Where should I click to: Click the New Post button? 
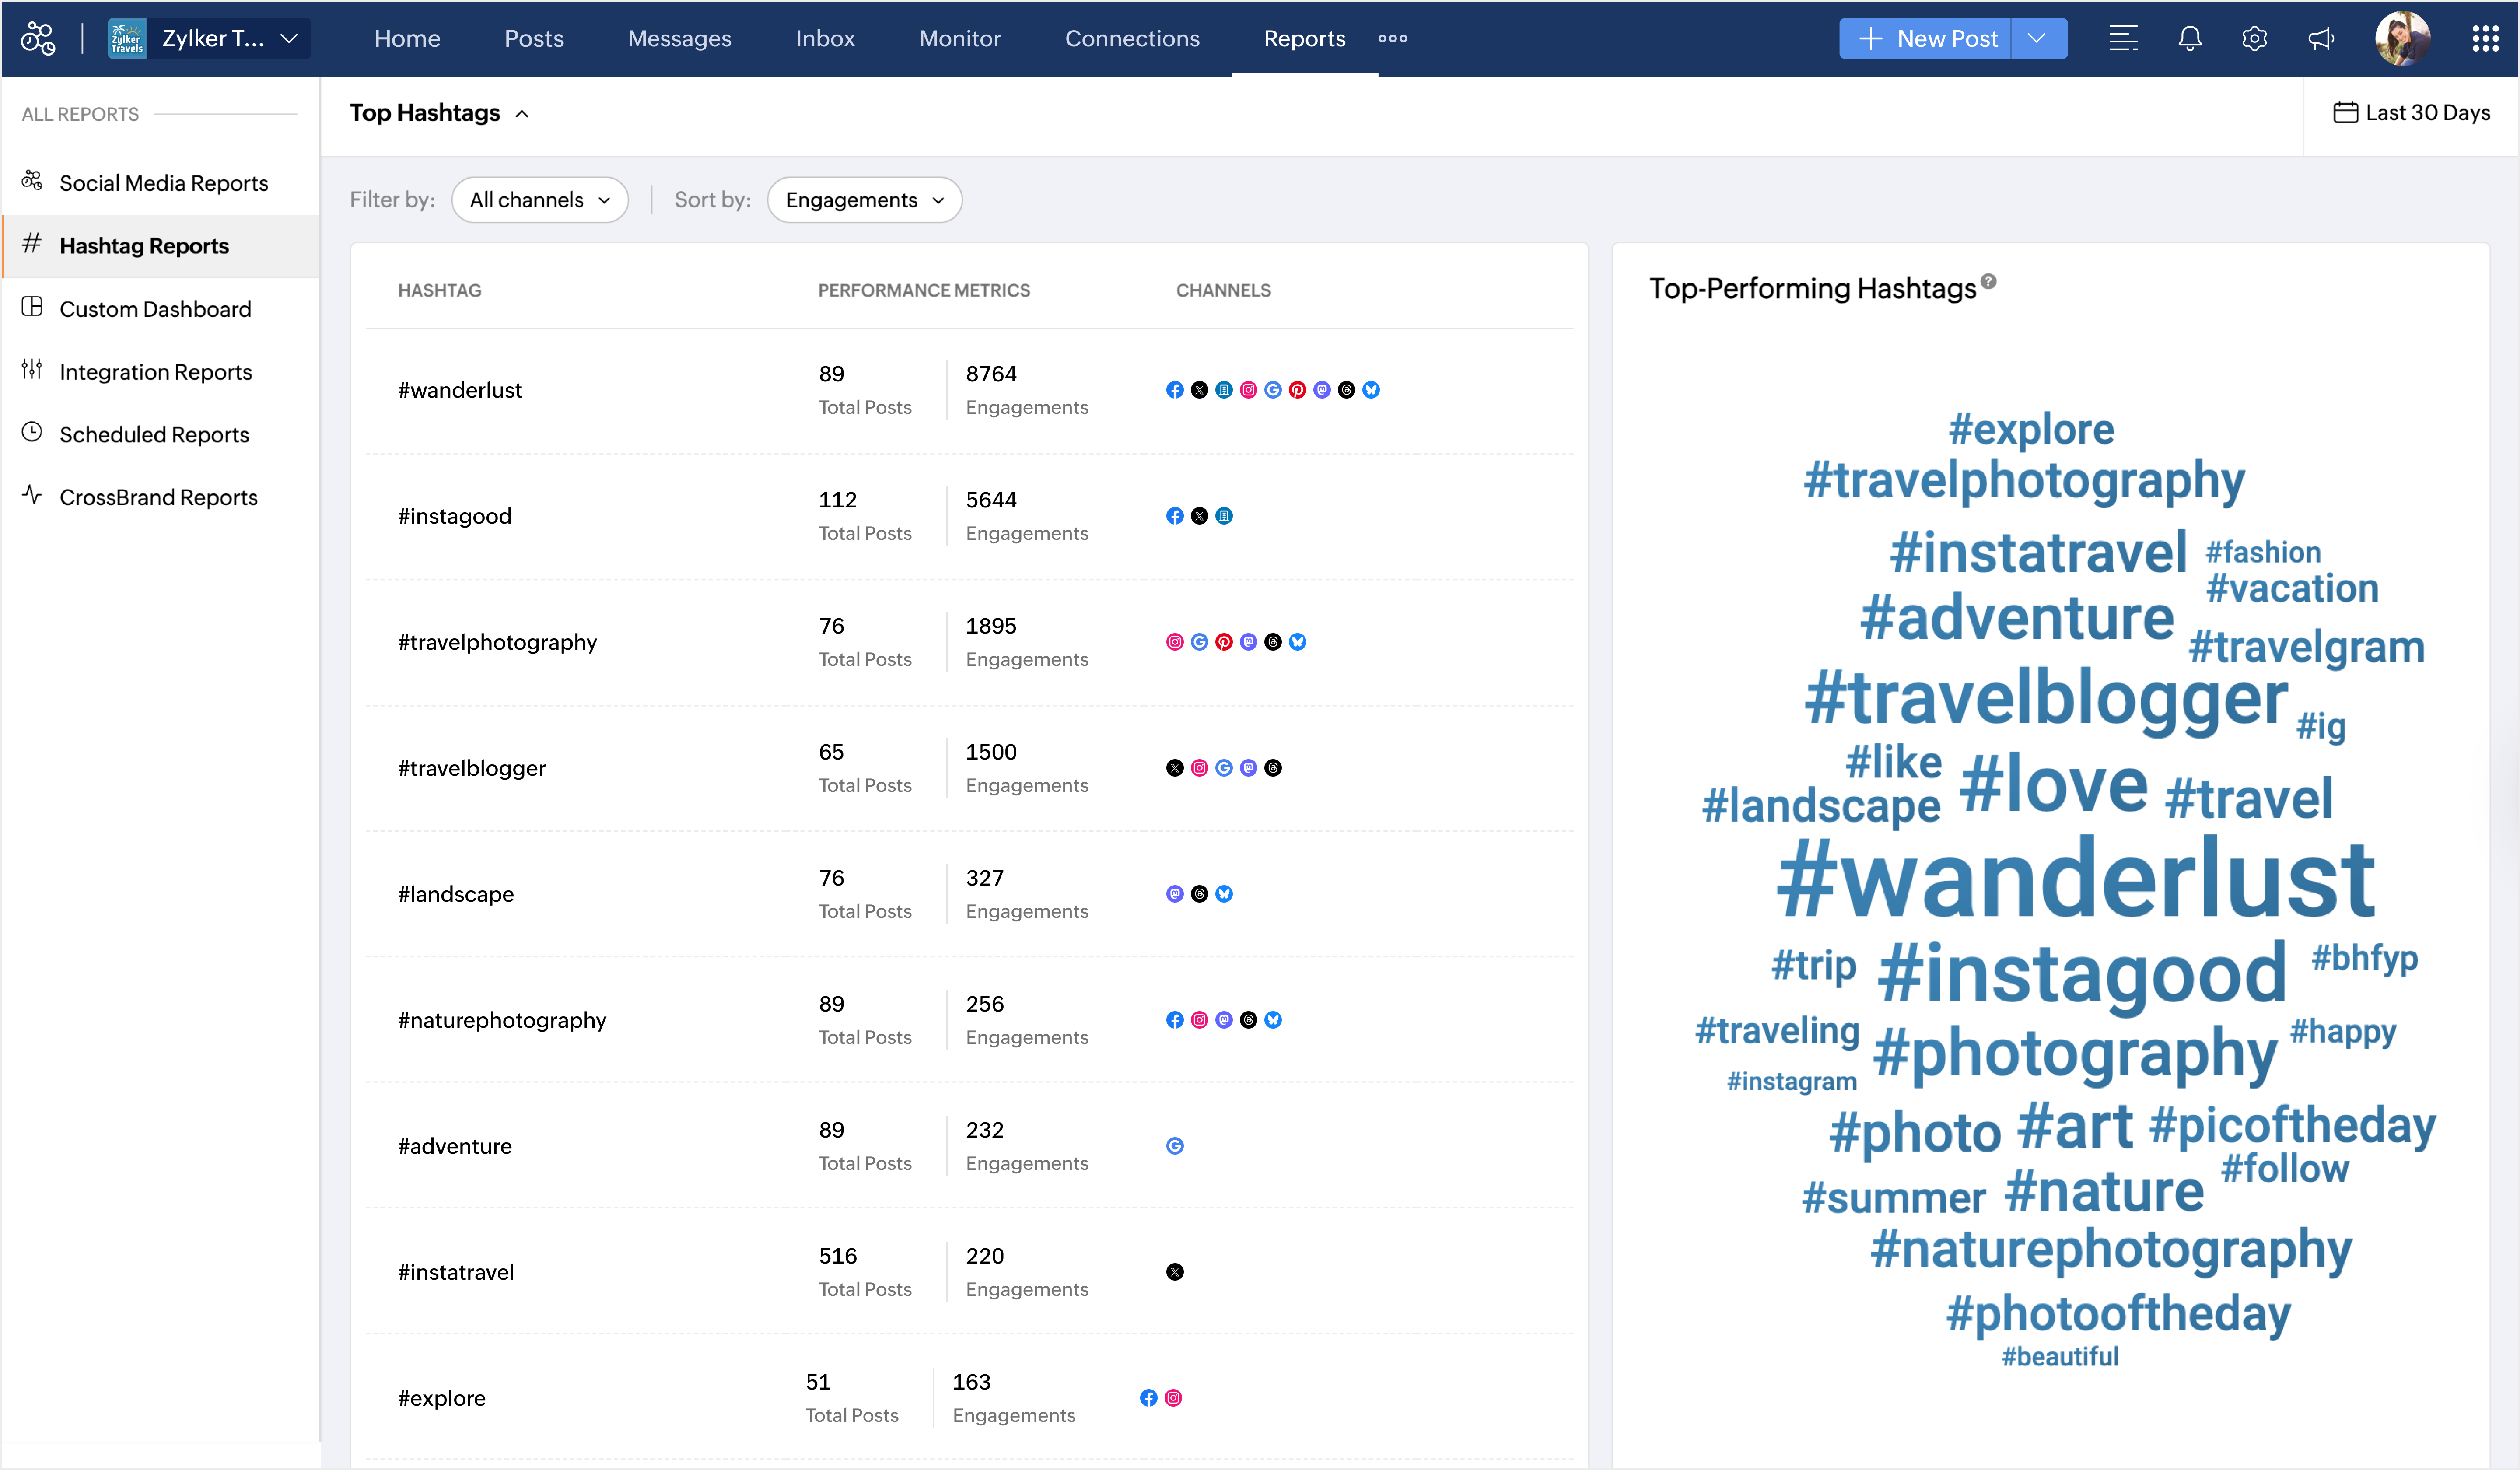(1926, 39)
